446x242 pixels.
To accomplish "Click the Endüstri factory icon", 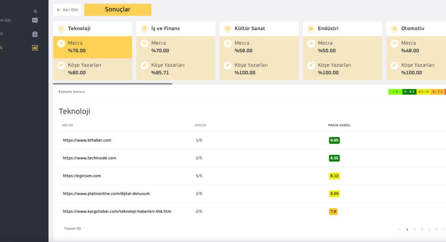I will [311, 28].
